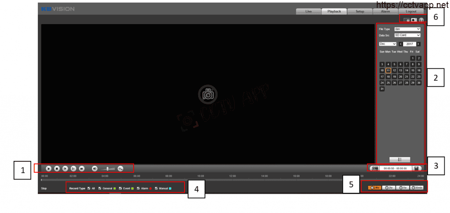Open the Setup tab
The width and height of the screenshot is (450, 213).
click(360, 11)
